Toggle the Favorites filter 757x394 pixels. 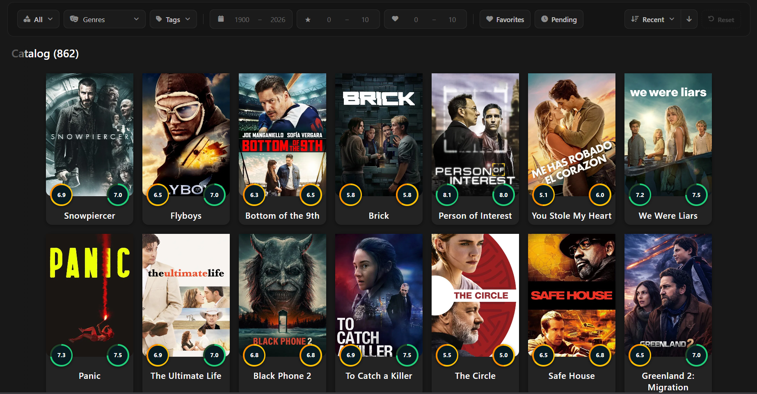(x=505, y=19)
